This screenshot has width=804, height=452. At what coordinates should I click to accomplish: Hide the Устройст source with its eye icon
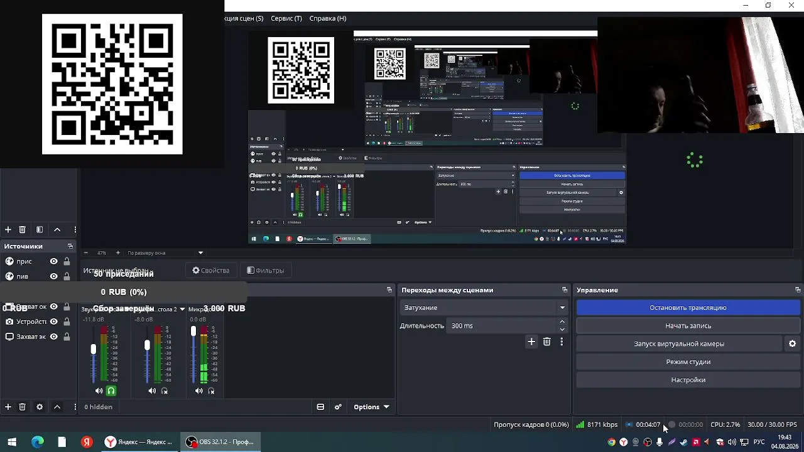tap(53, 321)
